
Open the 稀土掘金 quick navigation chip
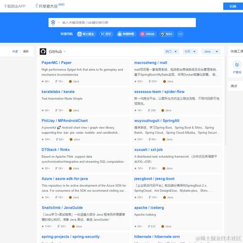click(x=86, y=34)
